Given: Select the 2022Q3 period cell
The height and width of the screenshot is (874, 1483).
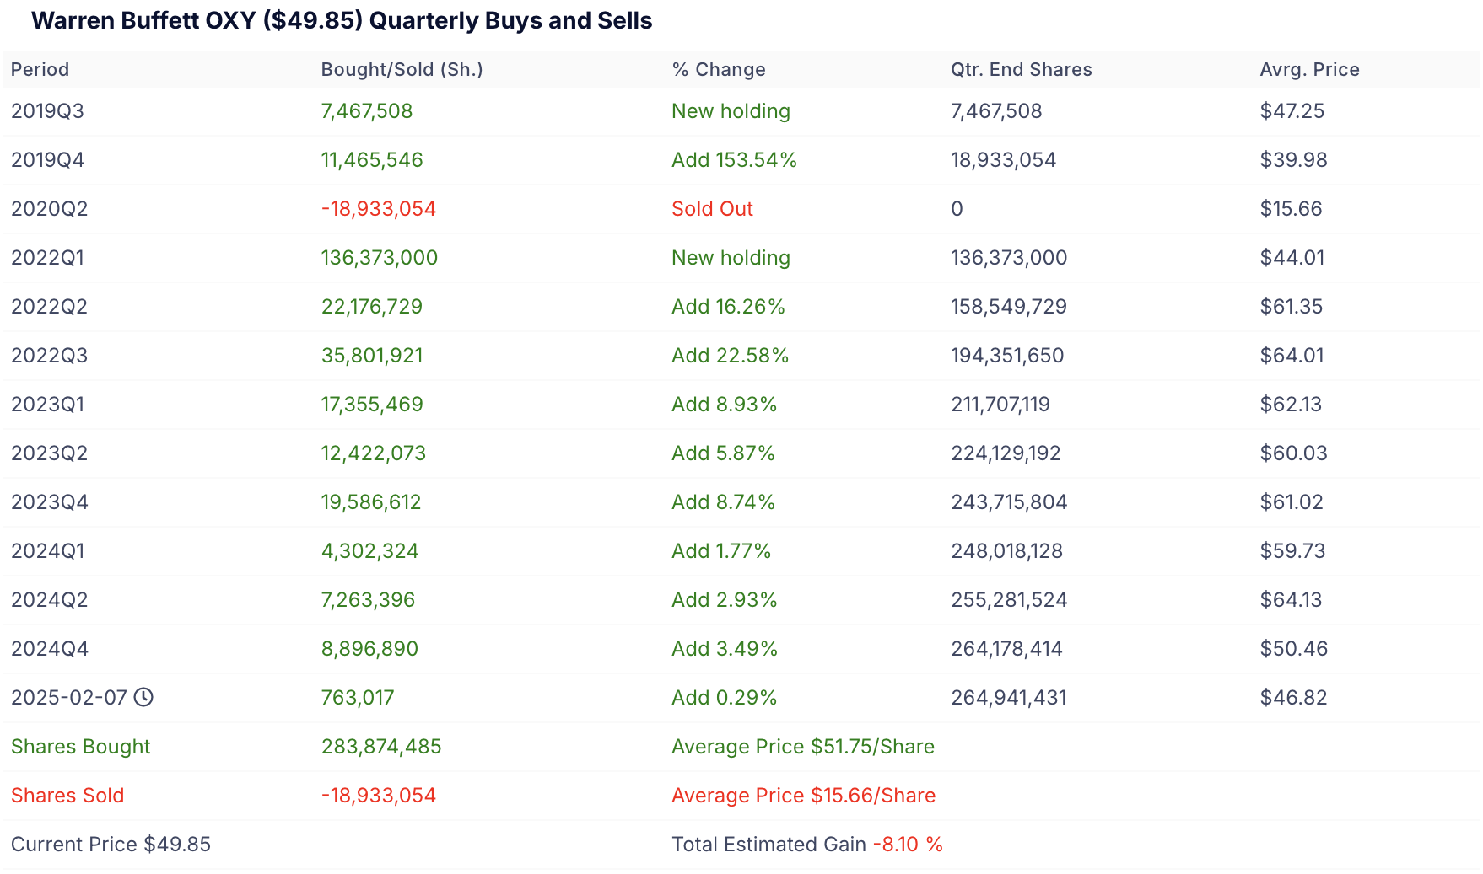Looking at the screenshot, I should click(49, 356).
